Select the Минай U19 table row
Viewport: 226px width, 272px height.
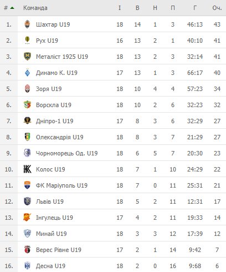[x=113, y=234]
